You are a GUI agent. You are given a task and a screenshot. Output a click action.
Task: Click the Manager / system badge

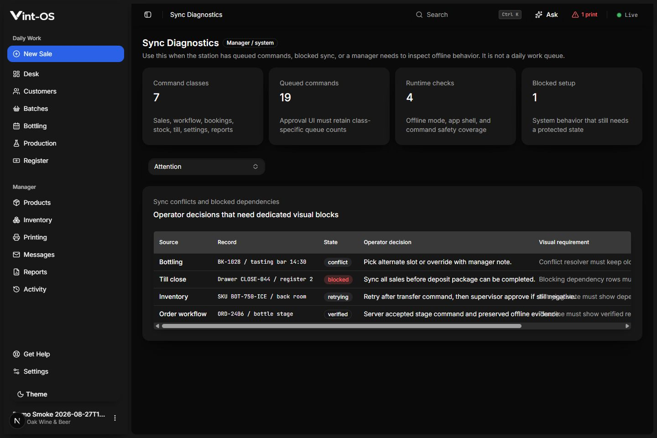point(250,43)
